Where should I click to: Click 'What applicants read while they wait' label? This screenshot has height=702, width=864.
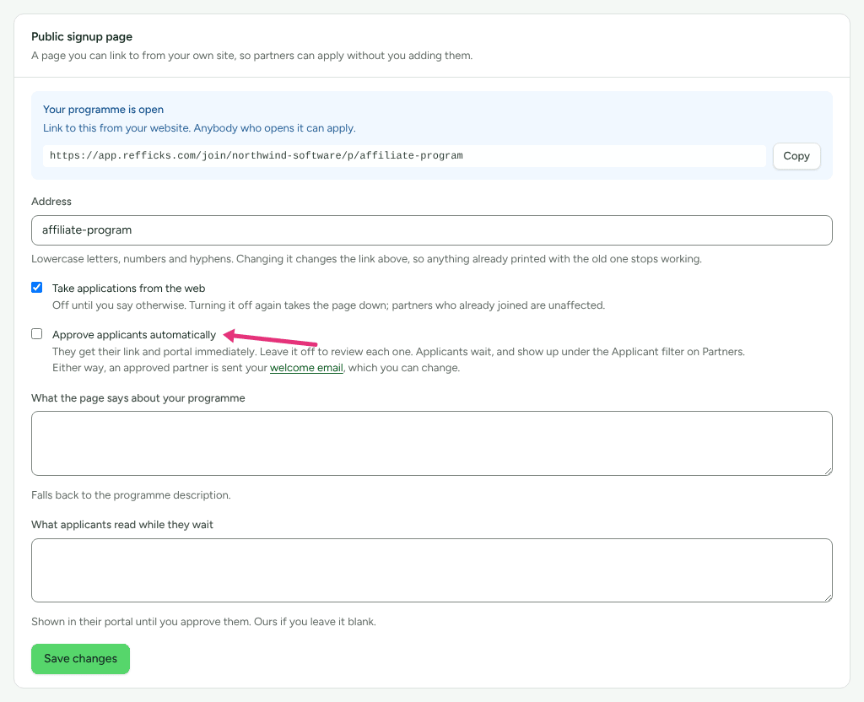pos(122,525)
